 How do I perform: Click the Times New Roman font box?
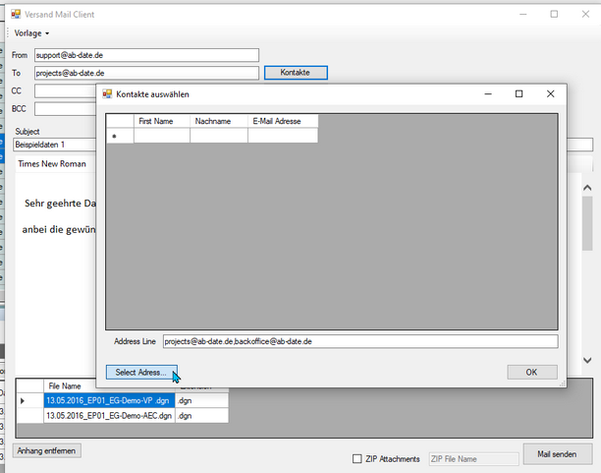[54, 164]
